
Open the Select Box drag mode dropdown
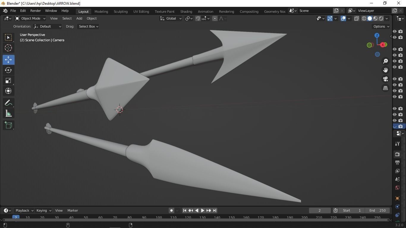tap(88, 26)
